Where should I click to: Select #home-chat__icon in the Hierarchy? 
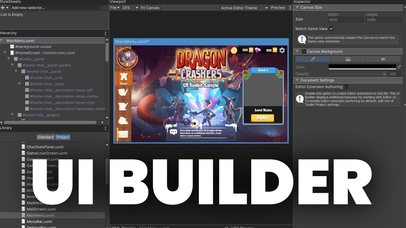tap(46, 78)
